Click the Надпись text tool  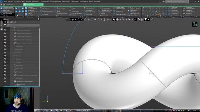pyautogui.click(x=88, y=14)
